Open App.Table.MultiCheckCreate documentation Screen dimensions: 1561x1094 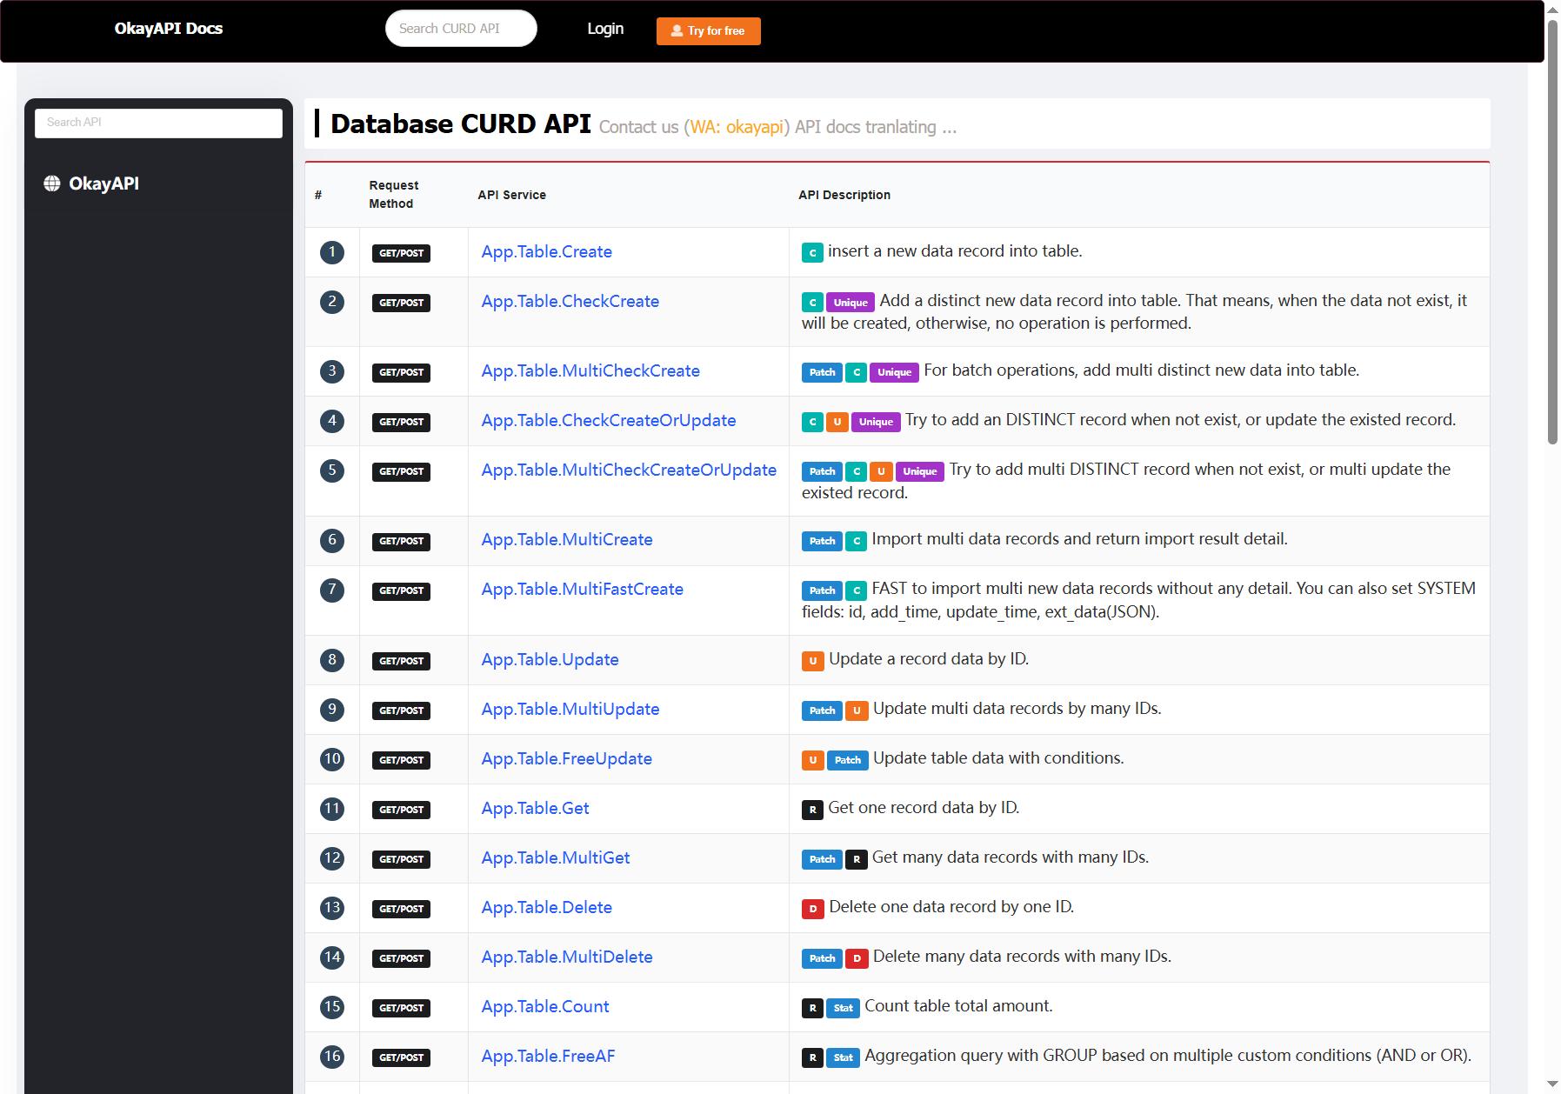pyautogui.click(x=590, y=371)
